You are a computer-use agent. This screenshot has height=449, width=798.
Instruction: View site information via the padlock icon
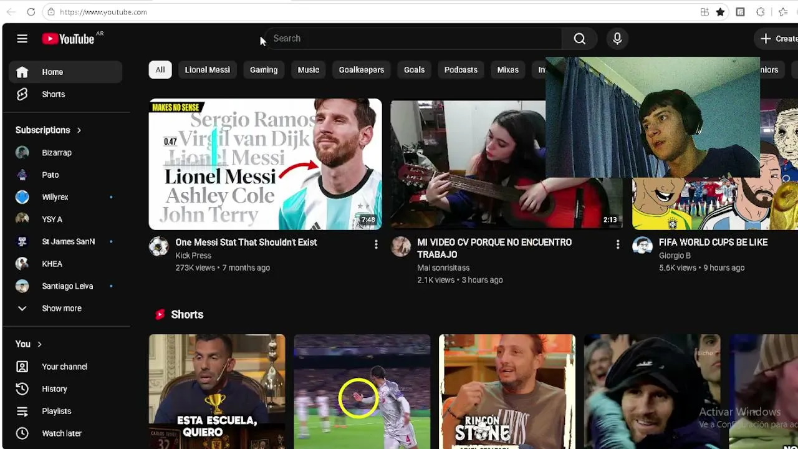[x=51, y=12]
